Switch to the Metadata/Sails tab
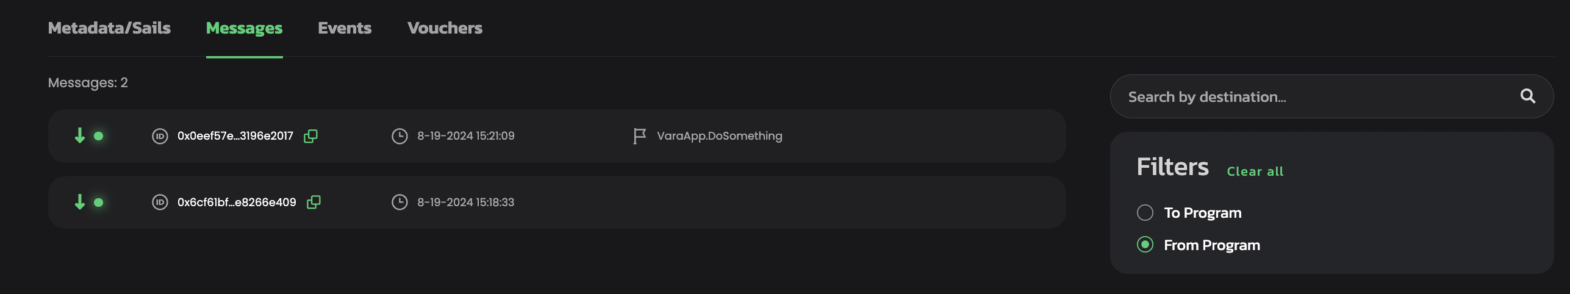Image resolution: width=1570 pixels, height=294 pixels. pyautogui.click(x=109, y=28)
